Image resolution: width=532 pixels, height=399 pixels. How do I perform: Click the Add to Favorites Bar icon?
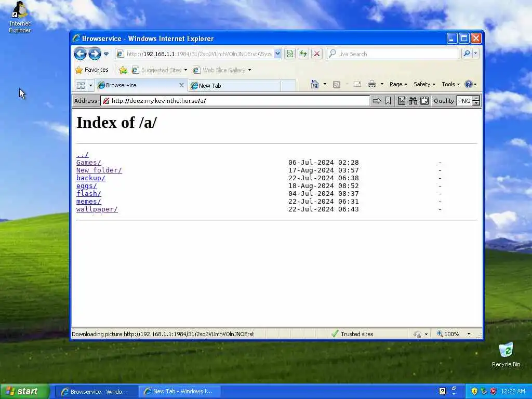pos(123,70)
